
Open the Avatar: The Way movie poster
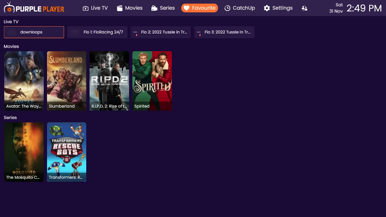24,81
